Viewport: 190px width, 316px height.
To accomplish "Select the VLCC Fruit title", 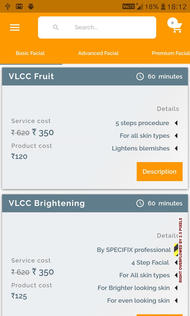I will (x=31, y=76).
